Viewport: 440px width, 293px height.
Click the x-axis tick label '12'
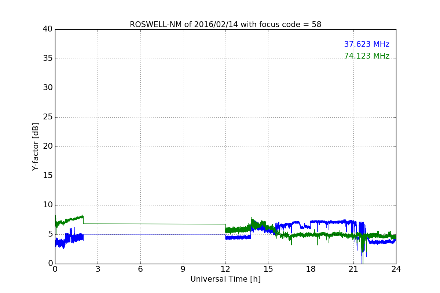(225, 269)
